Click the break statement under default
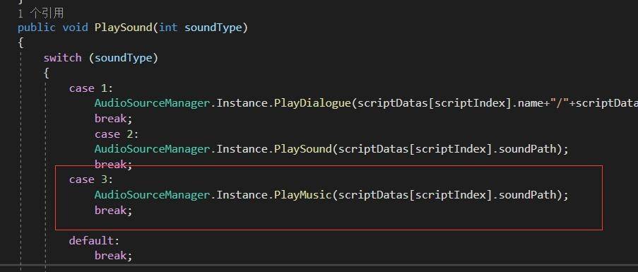The image size is (638, 272). [114, 255]
